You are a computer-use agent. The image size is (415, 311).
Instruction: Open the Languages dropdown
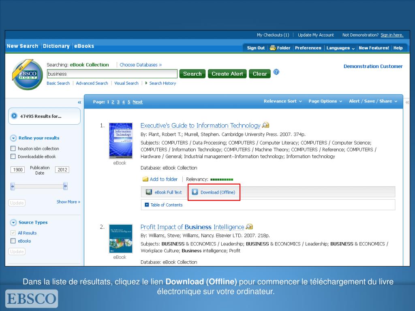coord(340,48)
